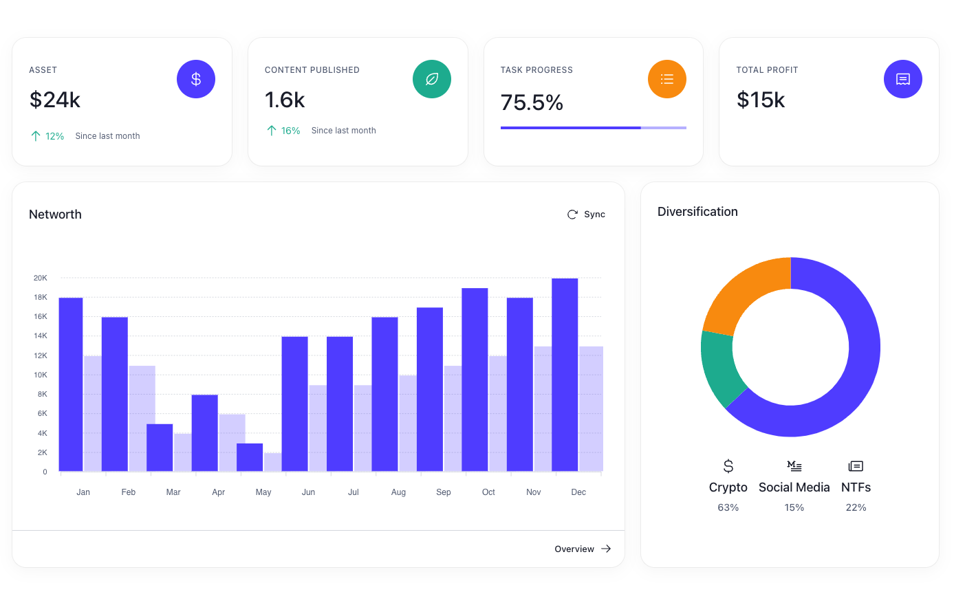Click the $24k asset value
Image resolution: width=954 pixels, height=594 pixels.
pyautogui.click(x=55, y=100)
